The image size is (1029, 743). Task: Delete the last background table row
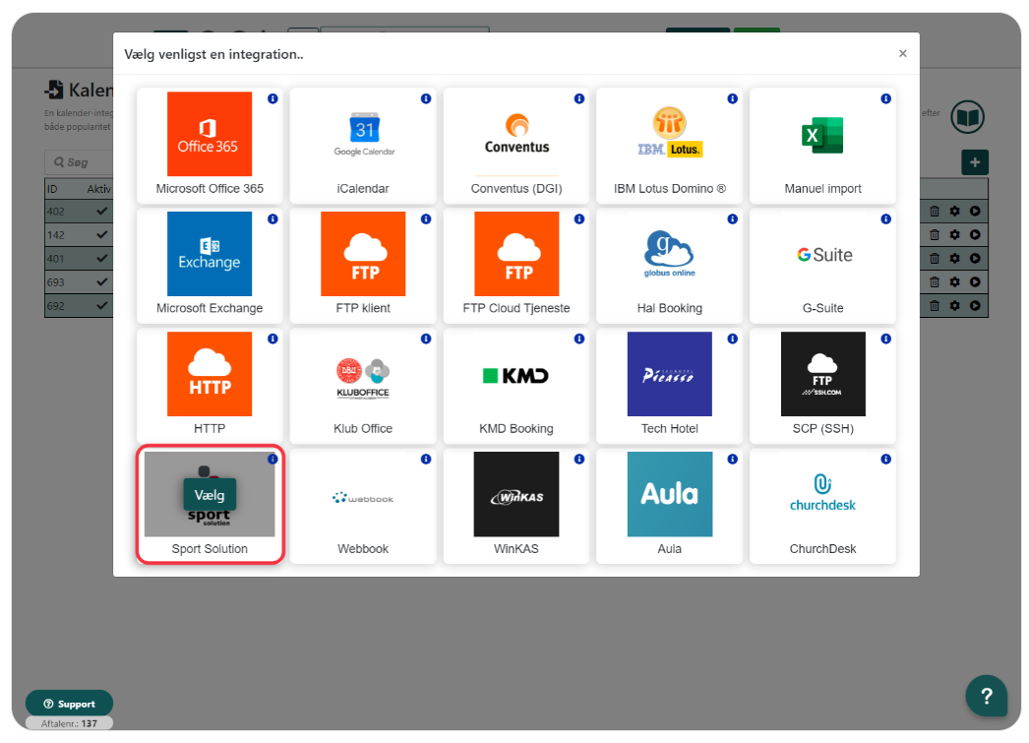(x=935, y=305)
